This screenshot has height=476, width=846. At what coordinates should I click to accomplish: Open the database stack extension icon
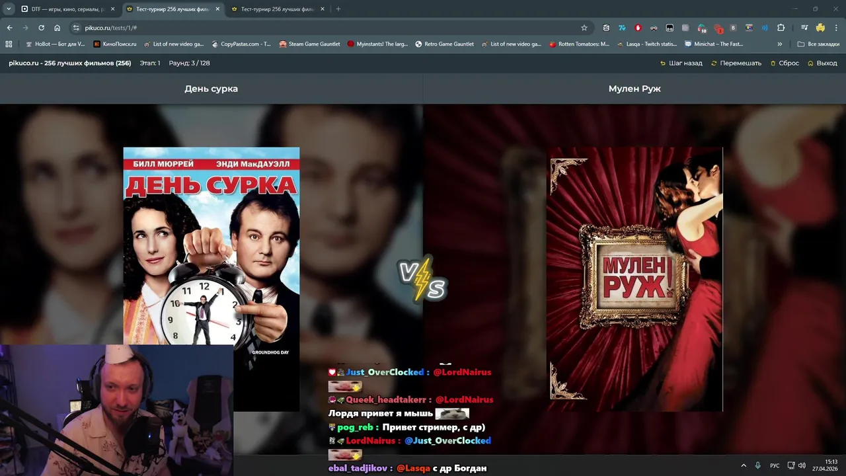point(606,28)
